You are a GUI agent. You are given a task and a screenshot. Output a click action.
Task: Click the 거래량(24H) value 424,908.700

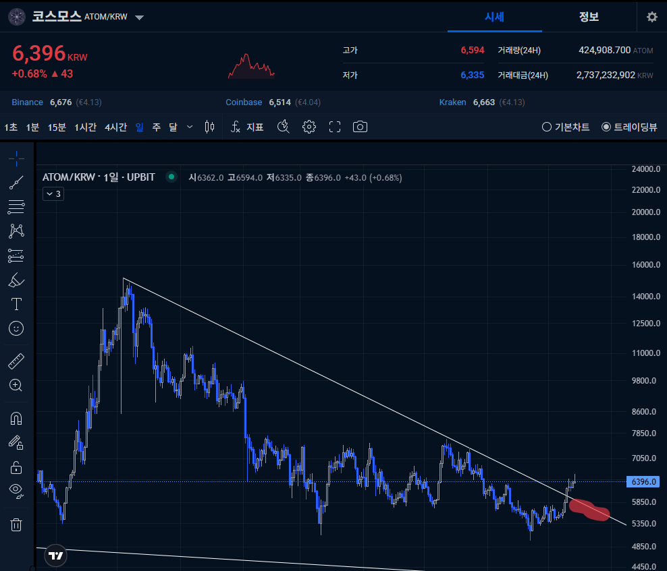pos(604,50)
